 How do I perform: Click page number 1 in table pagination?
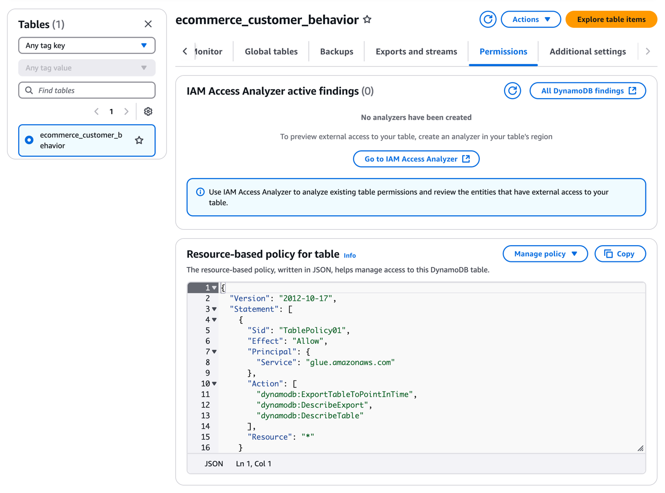[x=111, y=112]
